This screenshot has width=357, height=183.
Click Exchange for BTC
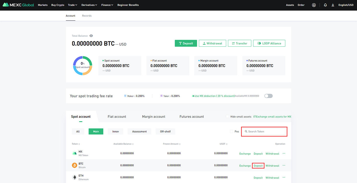245,166
